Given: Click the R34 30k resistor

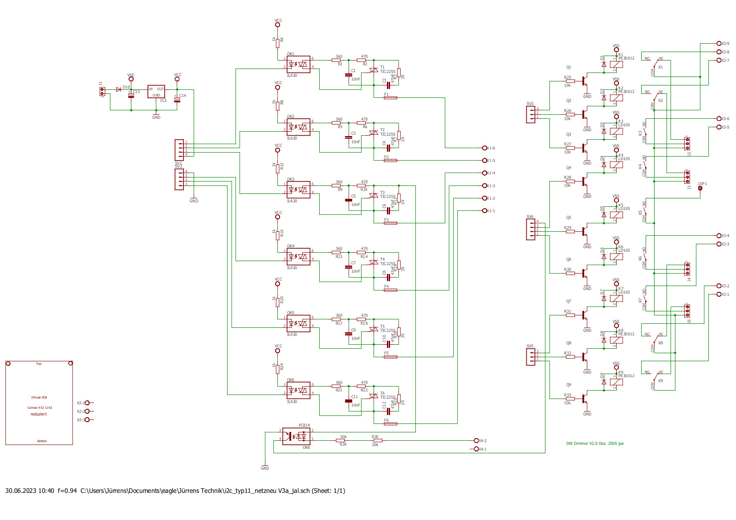Looking at the screenshot, I should click(342, 441).
